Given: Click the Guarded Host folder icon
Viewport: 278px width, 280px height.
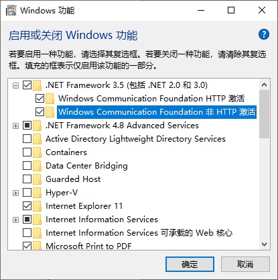Looking at the screenshot, I should pos(37,179).
